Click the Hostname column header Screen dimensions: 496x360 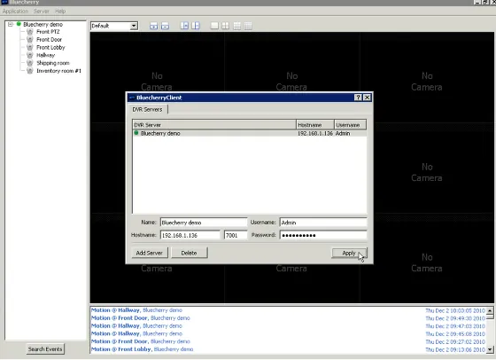315,125
